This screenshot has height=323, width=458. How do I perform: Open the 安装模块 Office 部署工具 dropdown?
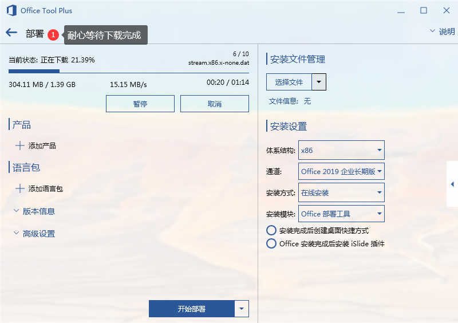(341, 214)
